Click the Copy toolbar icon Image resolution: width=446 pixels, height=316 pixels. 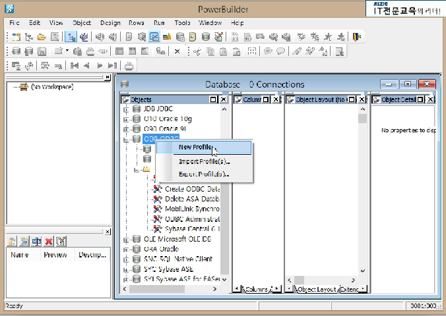point(210,51)
